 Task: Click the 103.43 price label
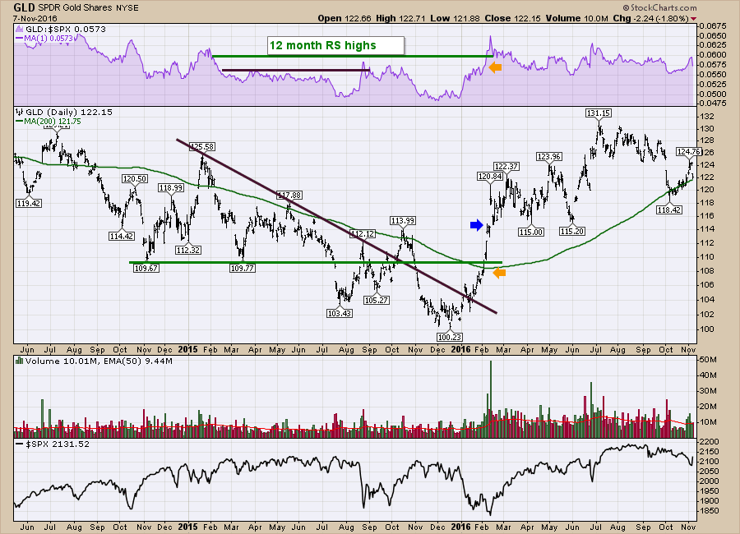tap(340, 313)
